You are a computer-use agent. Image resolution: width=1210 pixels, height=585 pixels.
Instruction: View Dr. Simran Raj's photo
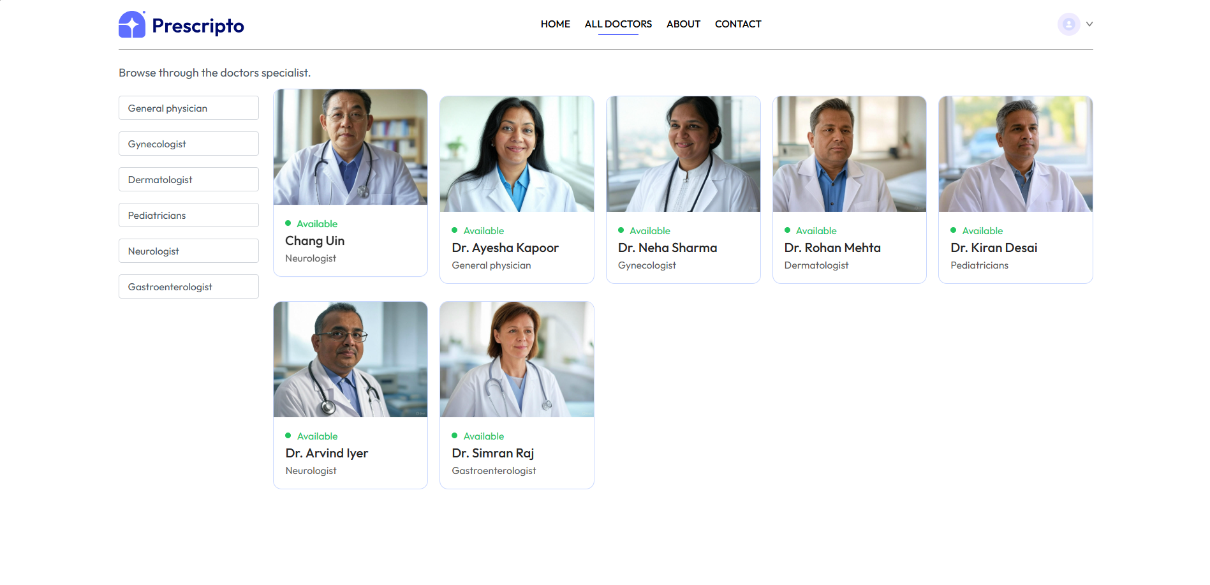pos(517,359)
